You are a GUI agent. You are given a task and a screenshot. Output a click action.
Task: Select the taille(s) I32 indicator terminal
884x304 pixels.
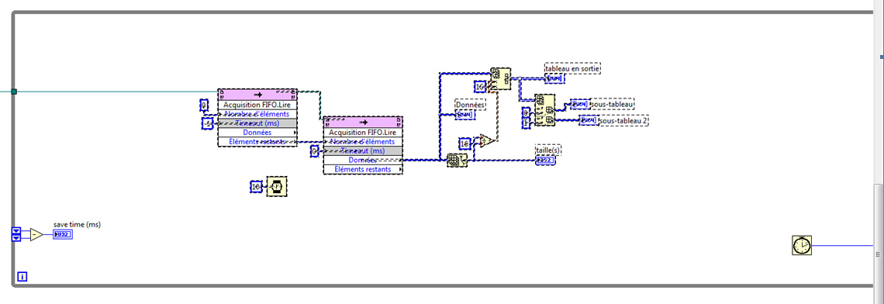coord(545,161)
